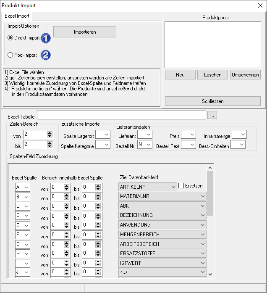Click the mapping list scroll-up arrow

[x=210, y=168]
